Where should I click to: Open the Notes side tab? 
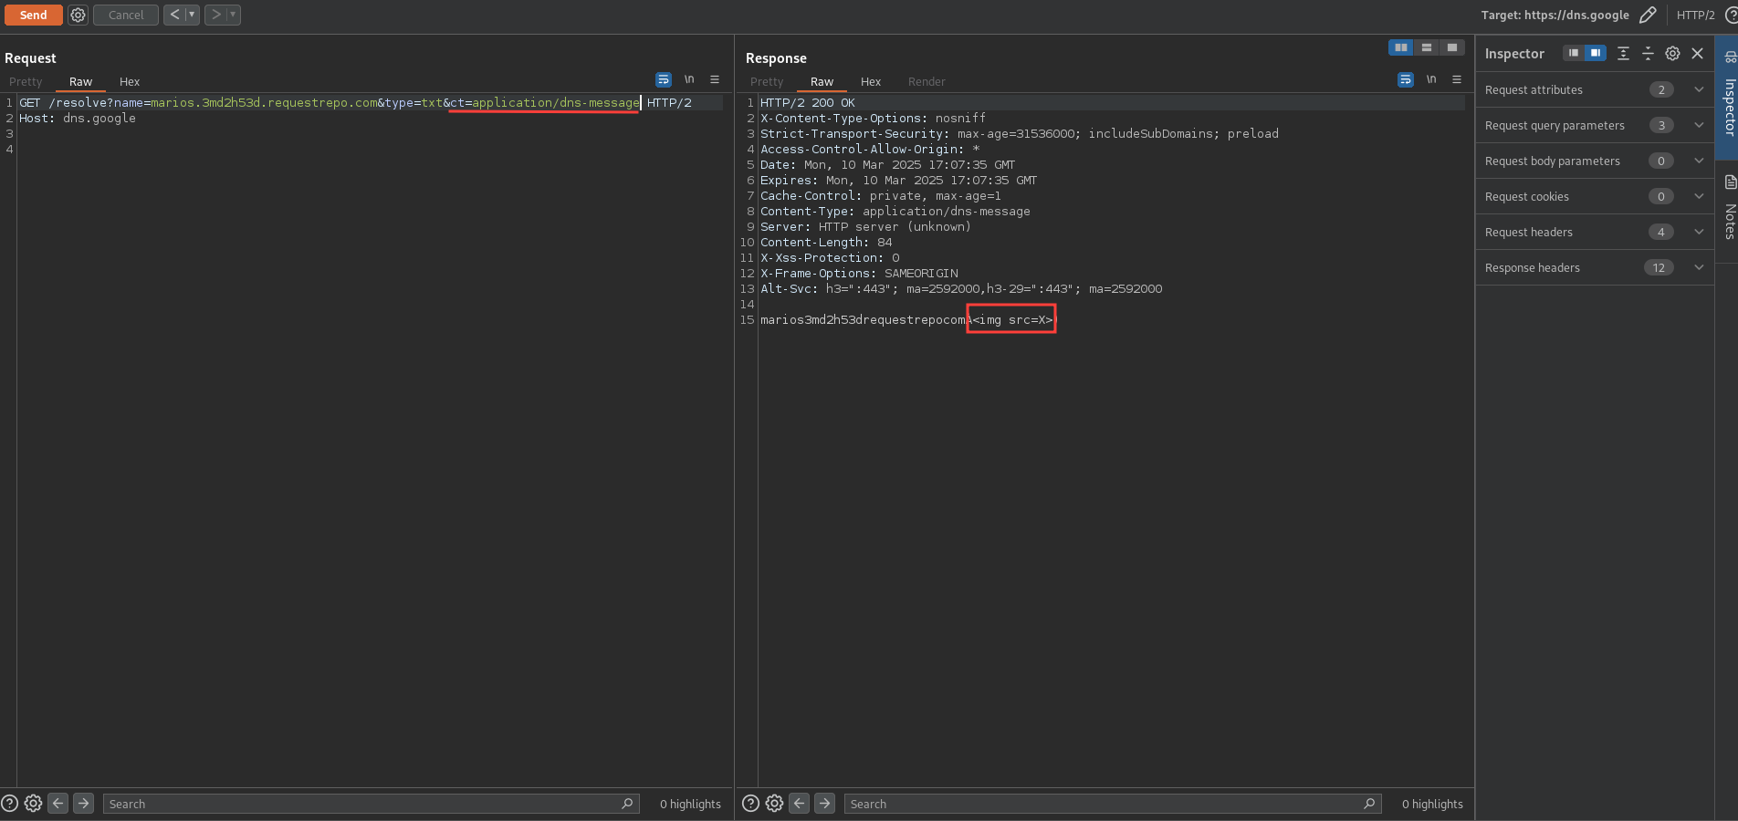(x=1730, y=210)
